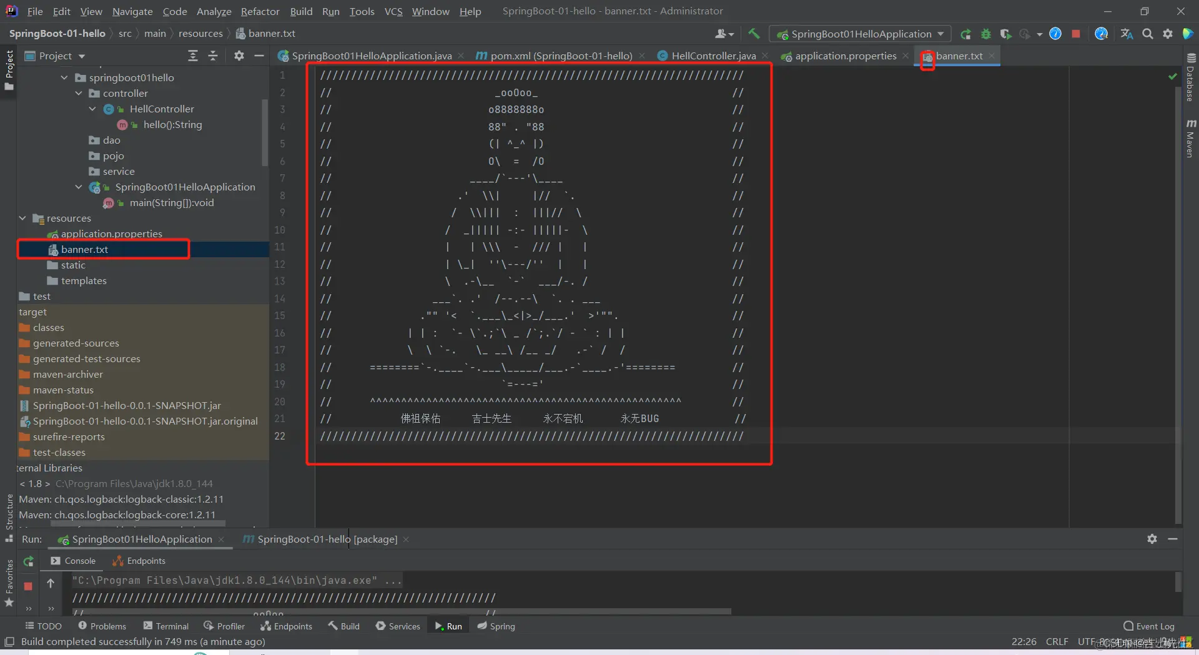Open the Event Log
This screenshot has height=655, width=1199.
pyautogui.click(x=1149, y=626)
